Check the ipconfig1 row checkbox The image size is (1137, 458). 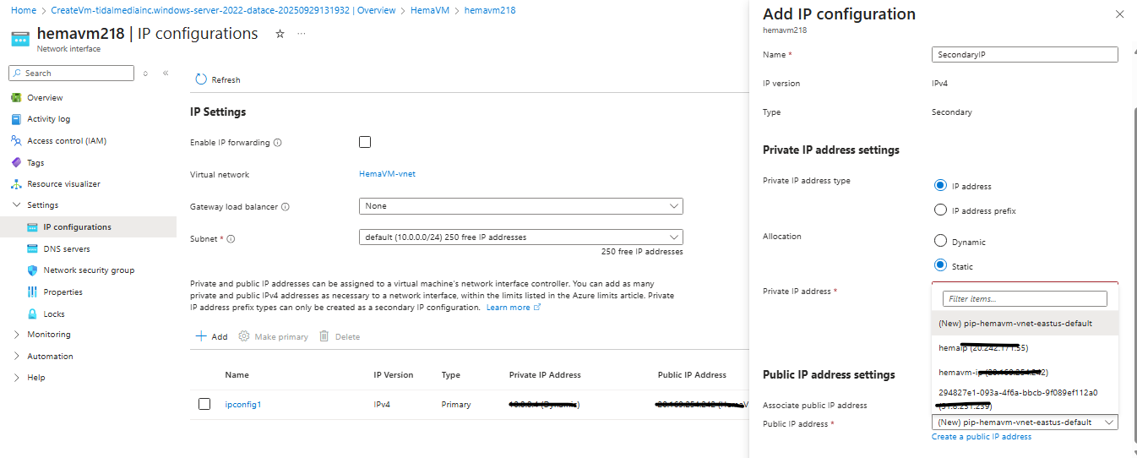[204, 404]
